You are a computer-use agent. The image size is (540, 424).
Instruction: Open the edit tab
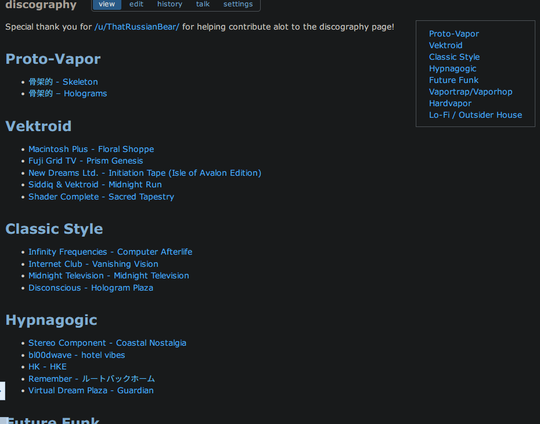click(x=136, y=4)
